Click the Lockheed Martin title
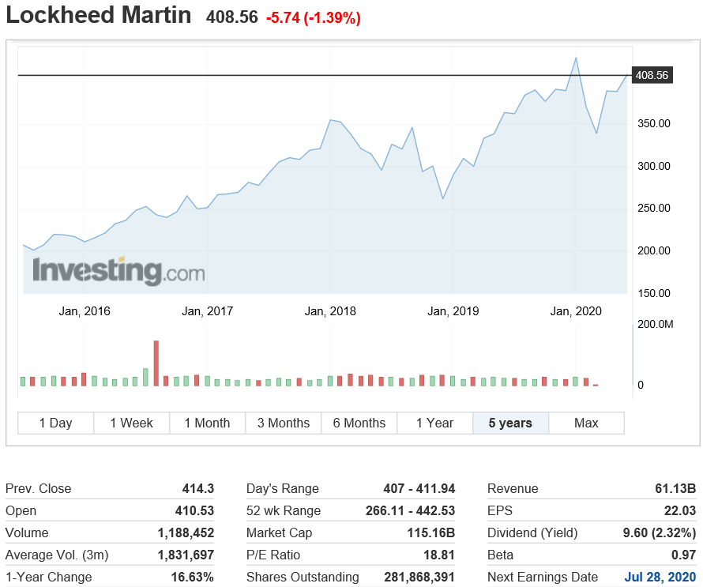Viewport: 703px width, 587px height. pos(98,15)
